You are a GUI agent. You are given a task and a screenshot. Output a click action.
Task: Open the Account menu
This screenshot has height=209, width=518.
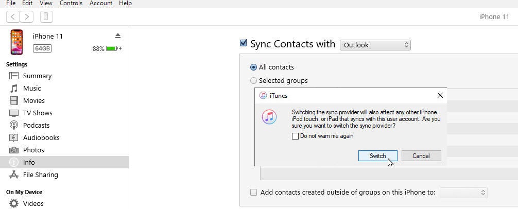[x=101, y=3]
